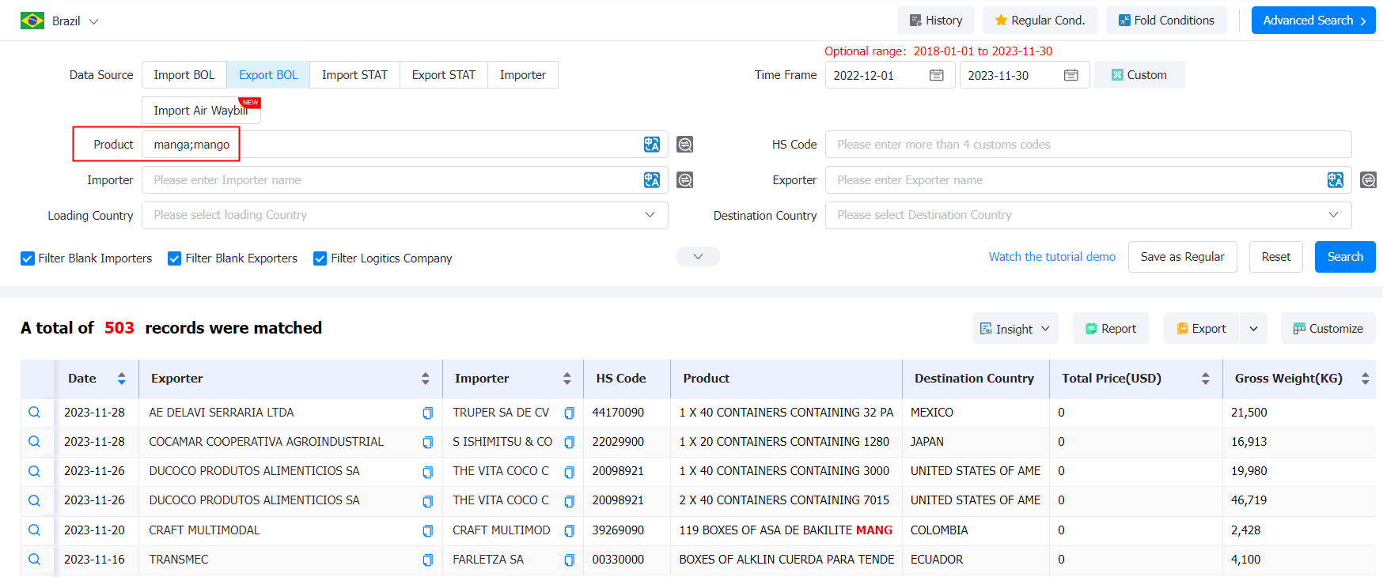Toggle Filter Blank Exporters checkbox
Viewport: 1383px width, 577px height.
(175, 258)
